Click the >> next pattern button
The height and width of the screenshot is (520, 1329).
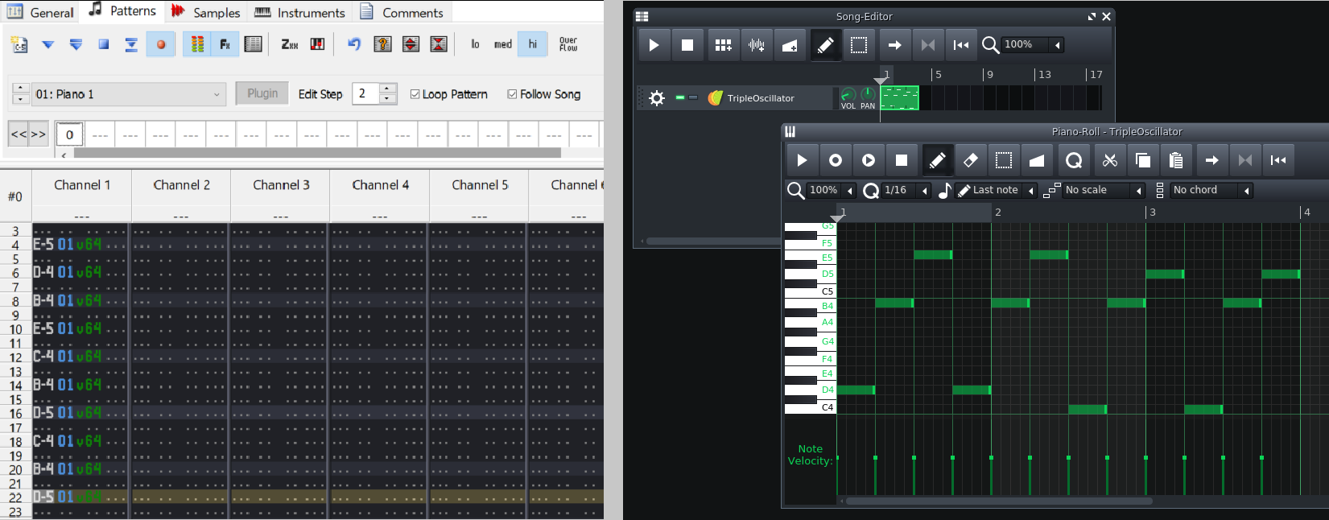click(38, 134)
